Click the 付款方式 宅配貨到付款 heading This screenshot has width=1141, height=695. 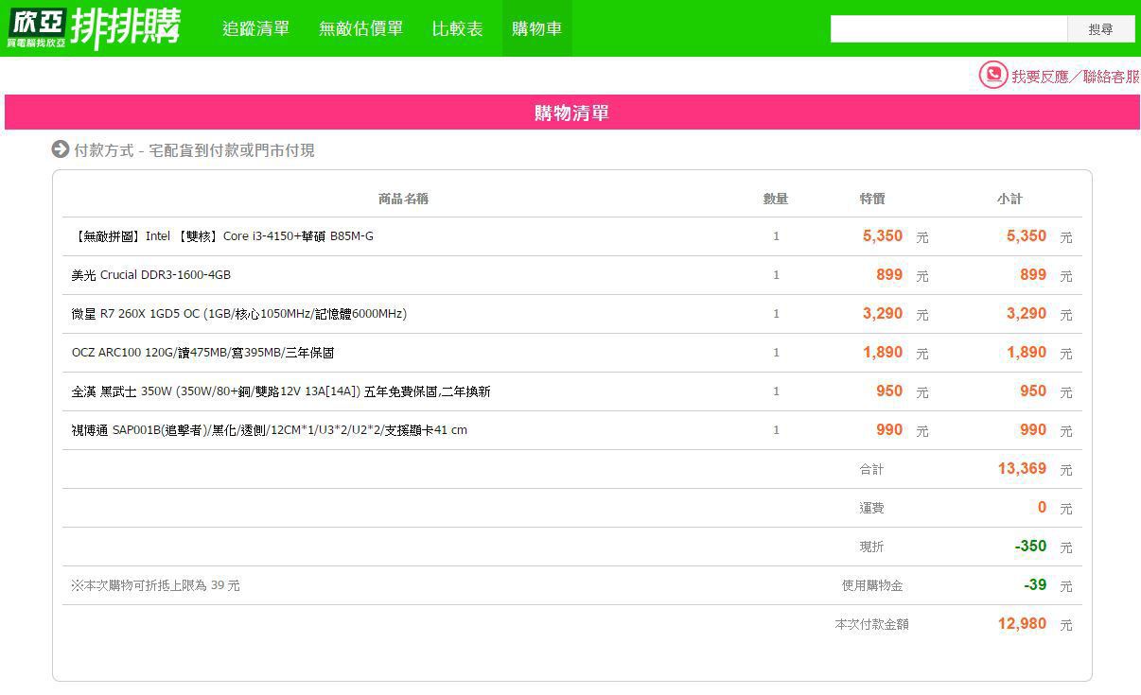point(194,150)
